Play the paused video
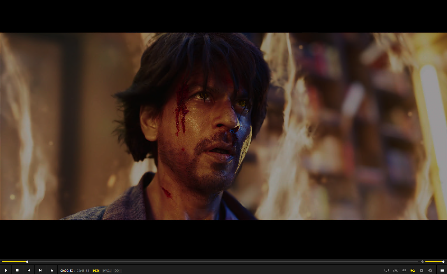Viewport: 447px width, 274px height. click(6, 270)
